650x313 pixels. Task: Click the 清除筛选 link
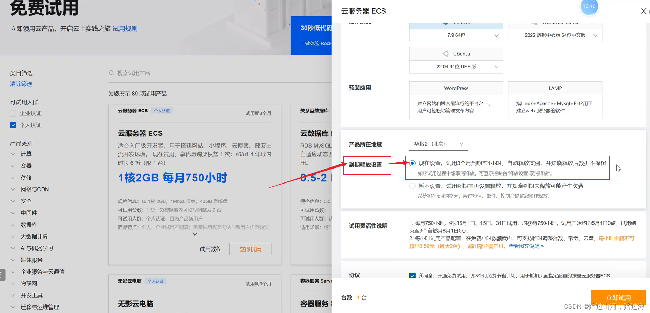[x=21, y=84]
